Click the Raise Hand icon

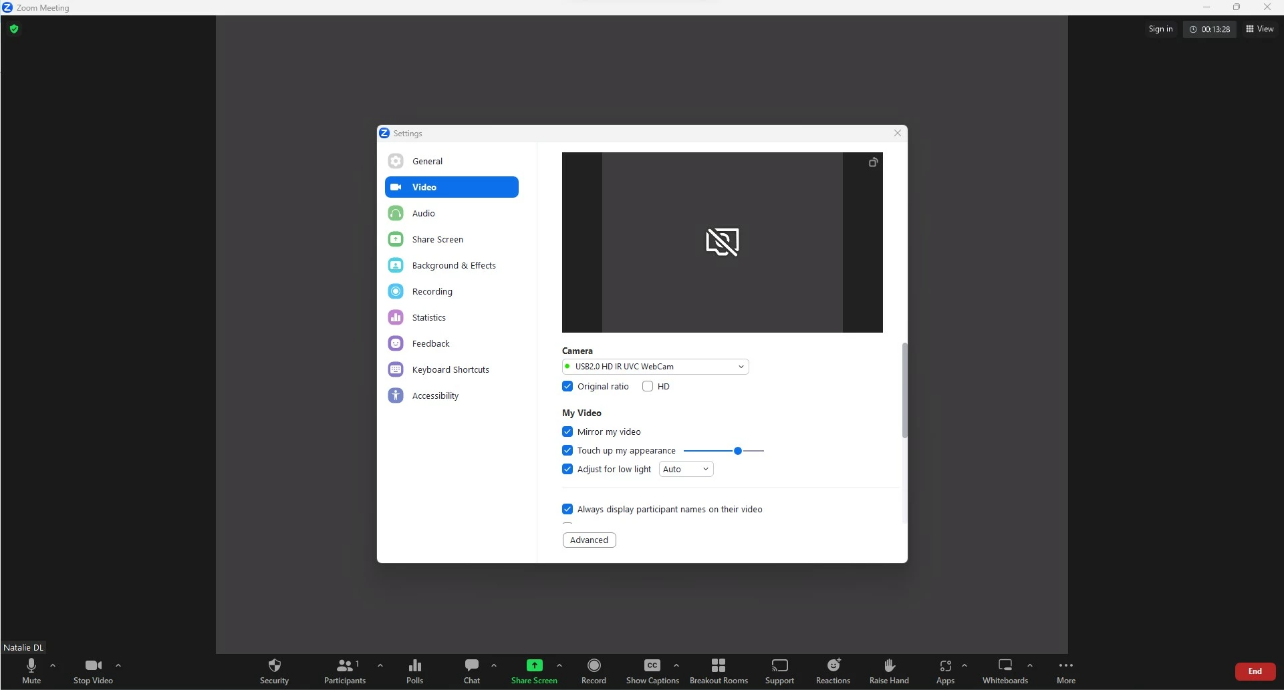(x=889, y=665)
